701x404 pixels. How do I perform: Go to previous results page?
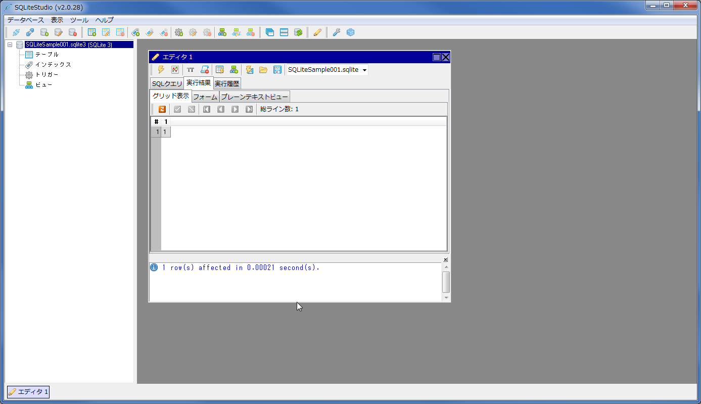pyautogui.click(x=220, y=109)
